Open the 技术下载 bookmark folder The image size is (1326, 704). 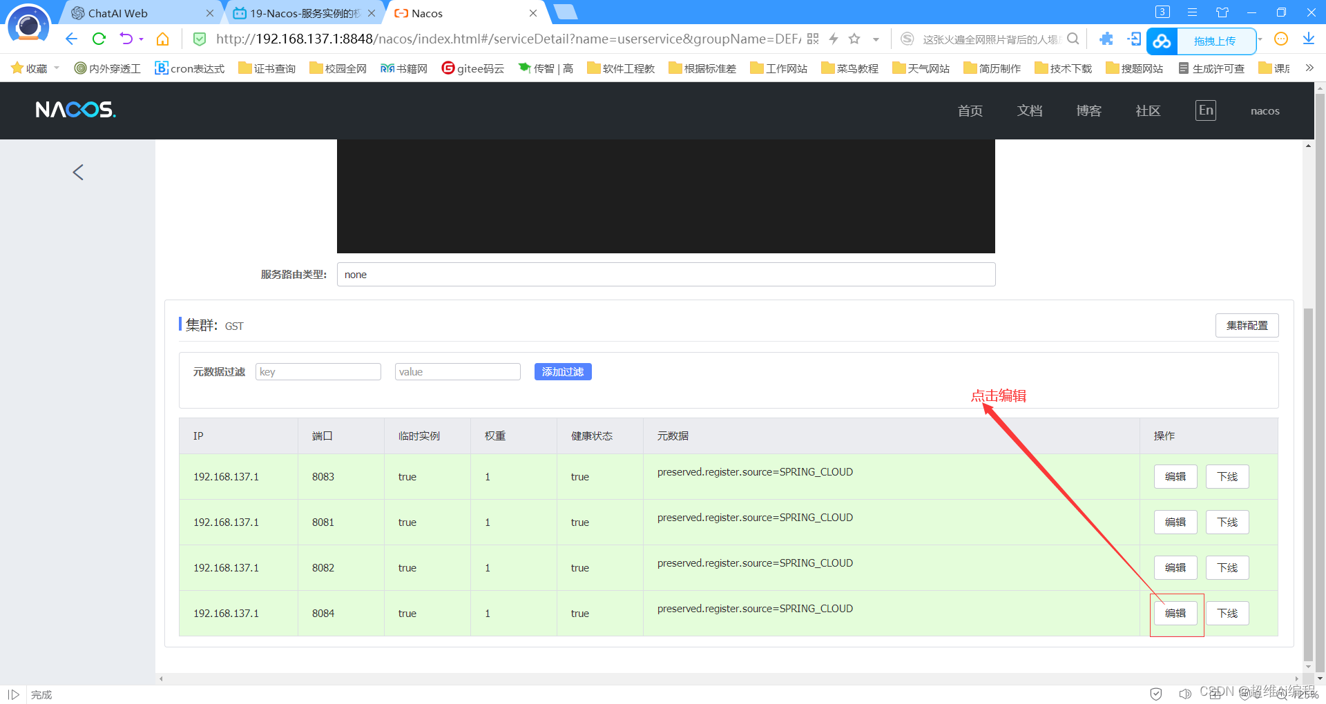tap(1064, 68)
